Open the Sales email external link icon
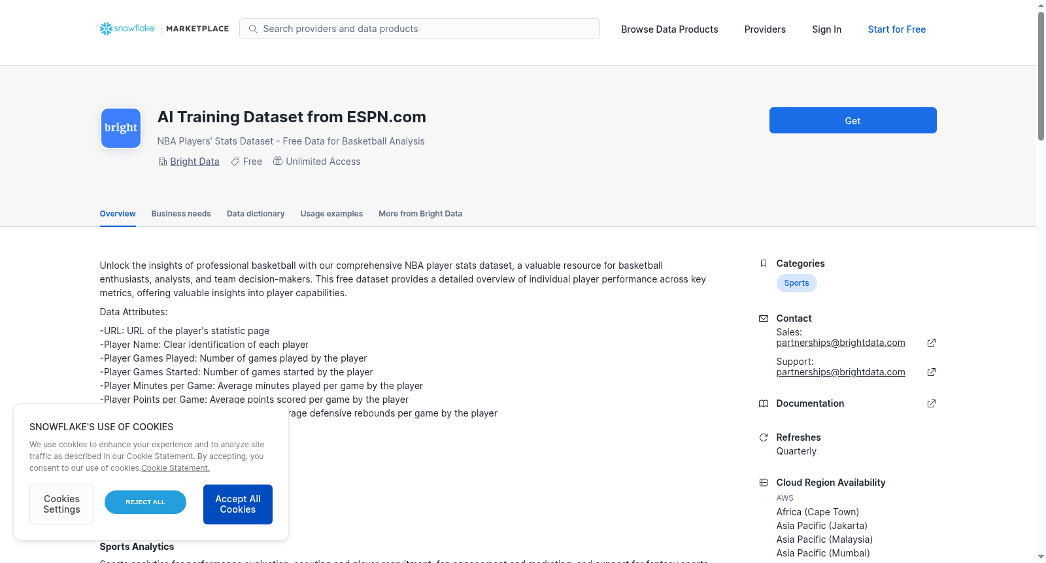This screenshot has height=563, width=1046. pos(932,343)
